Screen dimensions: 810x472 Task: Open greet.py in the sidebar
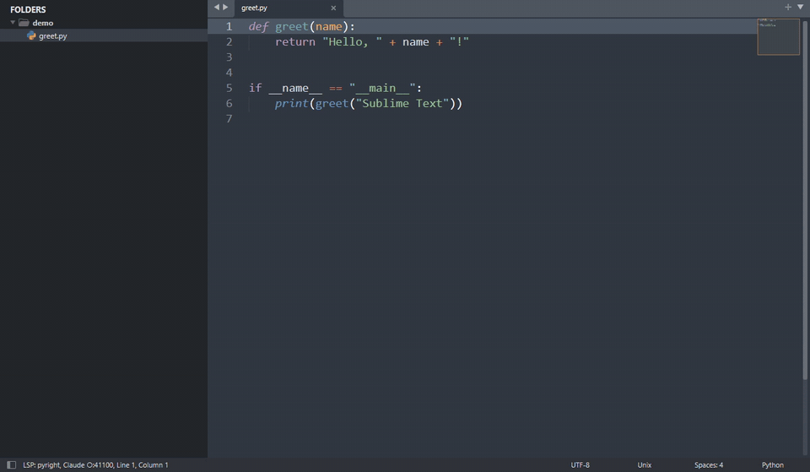tap(52, 35)
